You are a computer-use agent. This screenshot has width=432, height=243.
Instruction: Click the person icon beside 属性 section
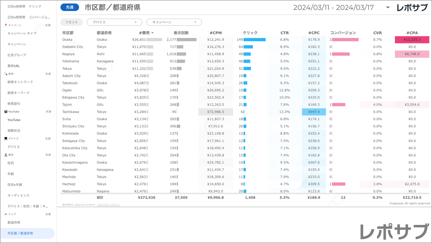[x=6, y=155]
